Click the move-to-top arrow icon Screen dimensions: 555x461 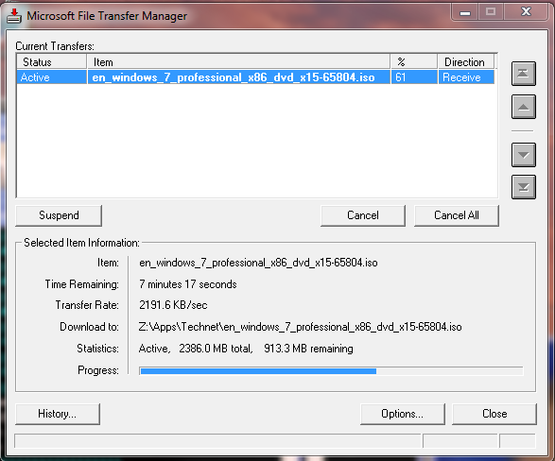[x=524, y=74]
